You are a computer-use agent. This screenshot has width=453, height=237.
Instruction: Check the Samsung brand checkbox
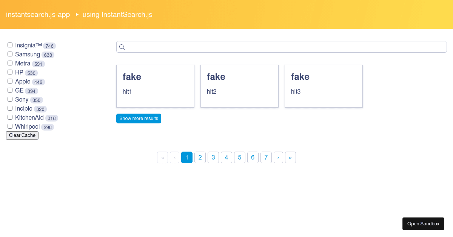click(x=10, y=54)
